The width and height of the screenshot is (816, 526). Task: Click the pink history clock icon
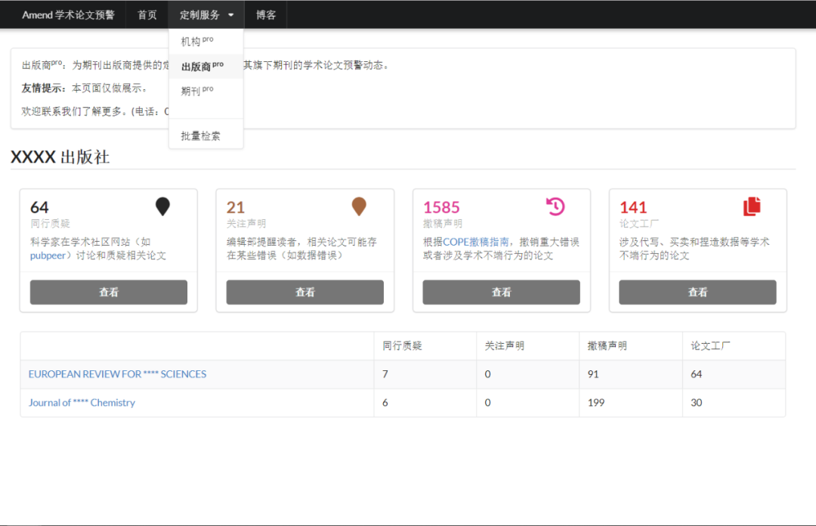[555, 206]
